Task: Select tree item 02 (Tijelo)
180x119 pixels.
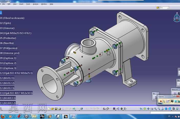Action: click(x=5, y=23)
